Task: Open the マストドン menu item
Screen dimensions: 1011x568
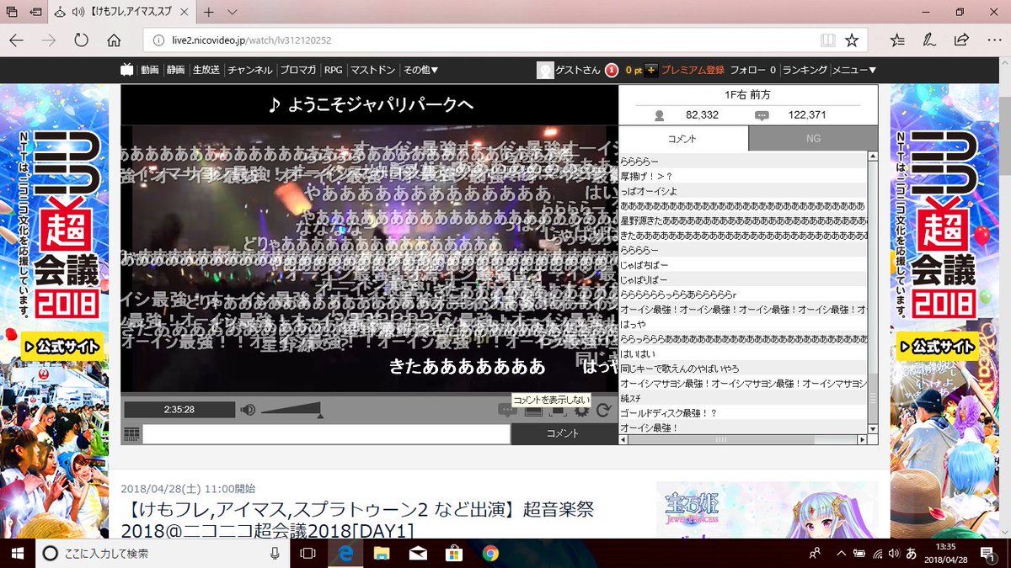Action: (373, 71)
